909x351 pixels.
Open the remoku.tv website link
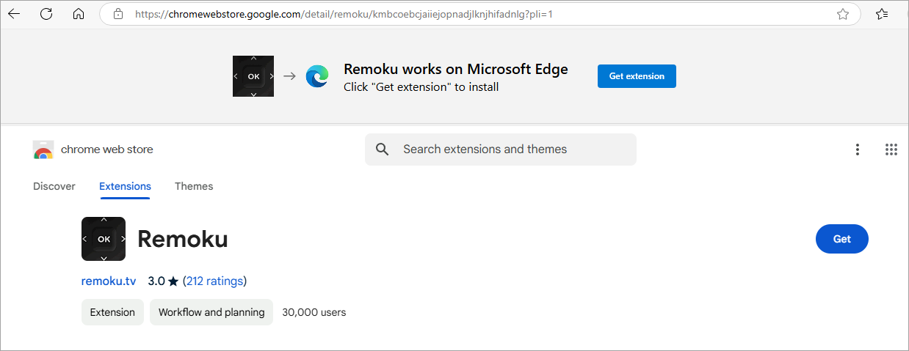pyautogui.click(x=109, y=281)
